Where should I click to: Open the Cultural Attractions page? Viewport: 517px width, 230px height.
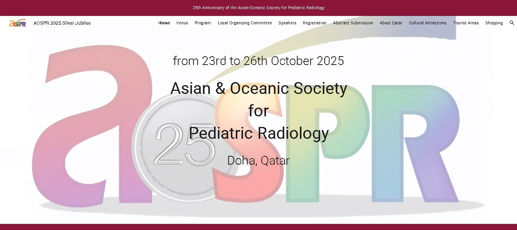click(x=428, y=23)
